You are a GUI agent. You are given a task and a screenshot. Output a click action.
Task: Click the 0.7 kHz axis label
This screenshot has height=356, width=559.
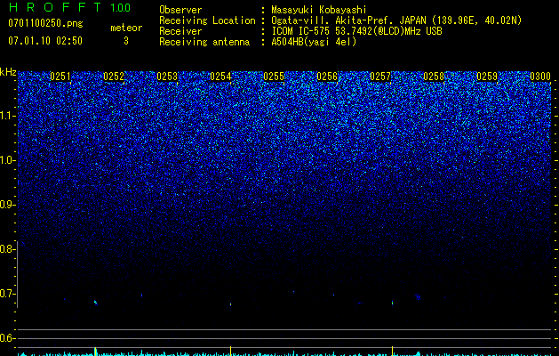6,294
